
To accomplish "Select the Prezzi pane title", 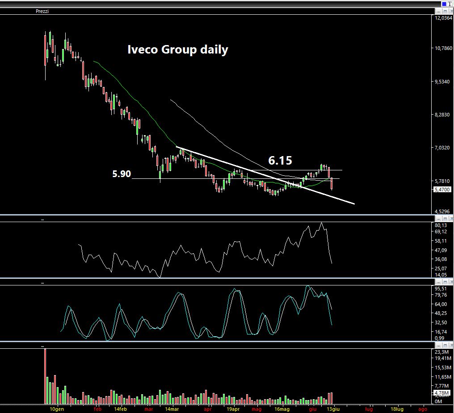I will click(x=42, y=11).
